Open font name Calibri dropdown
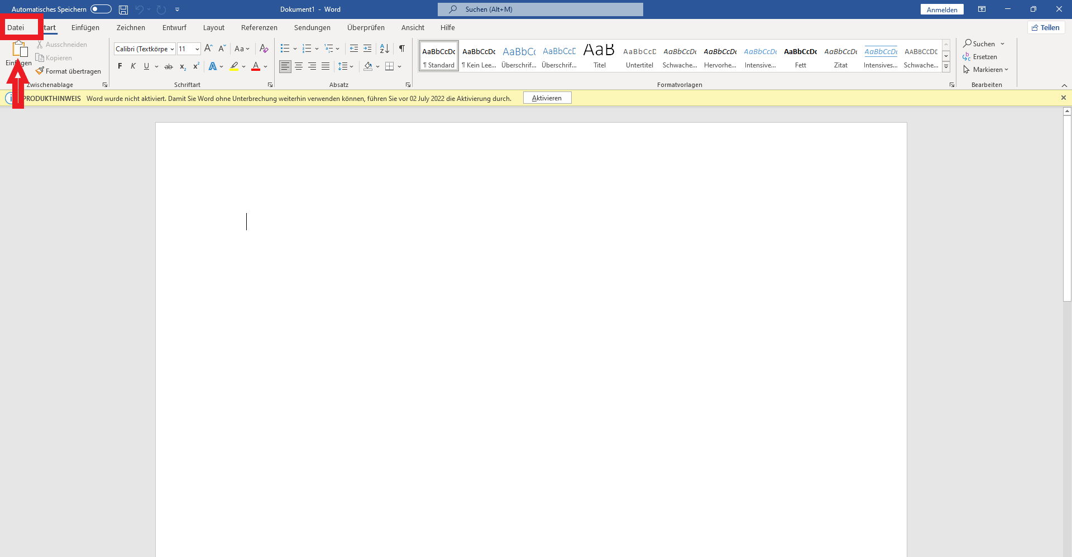This screenshot has height=557, width=1072. (x=173, y=49)
